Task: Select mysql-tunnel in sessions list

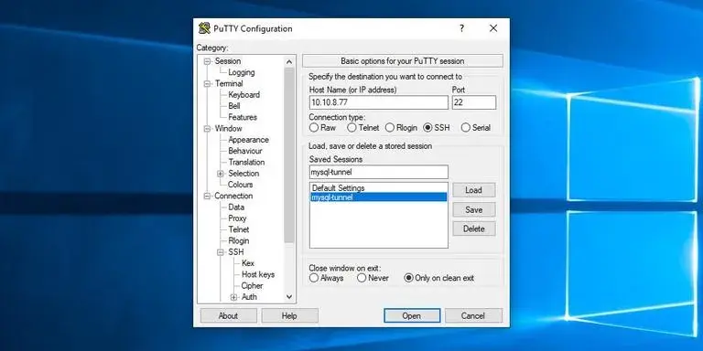Action: pyautogui.click(x=378, y=197)
